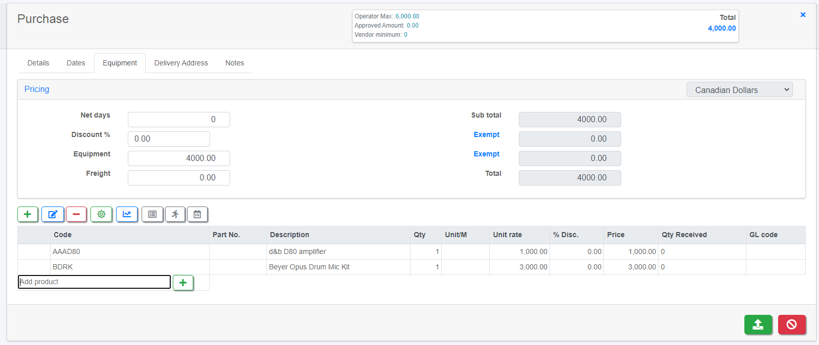
Task: Click the Add product input field
Action: [x=94, y=282]
